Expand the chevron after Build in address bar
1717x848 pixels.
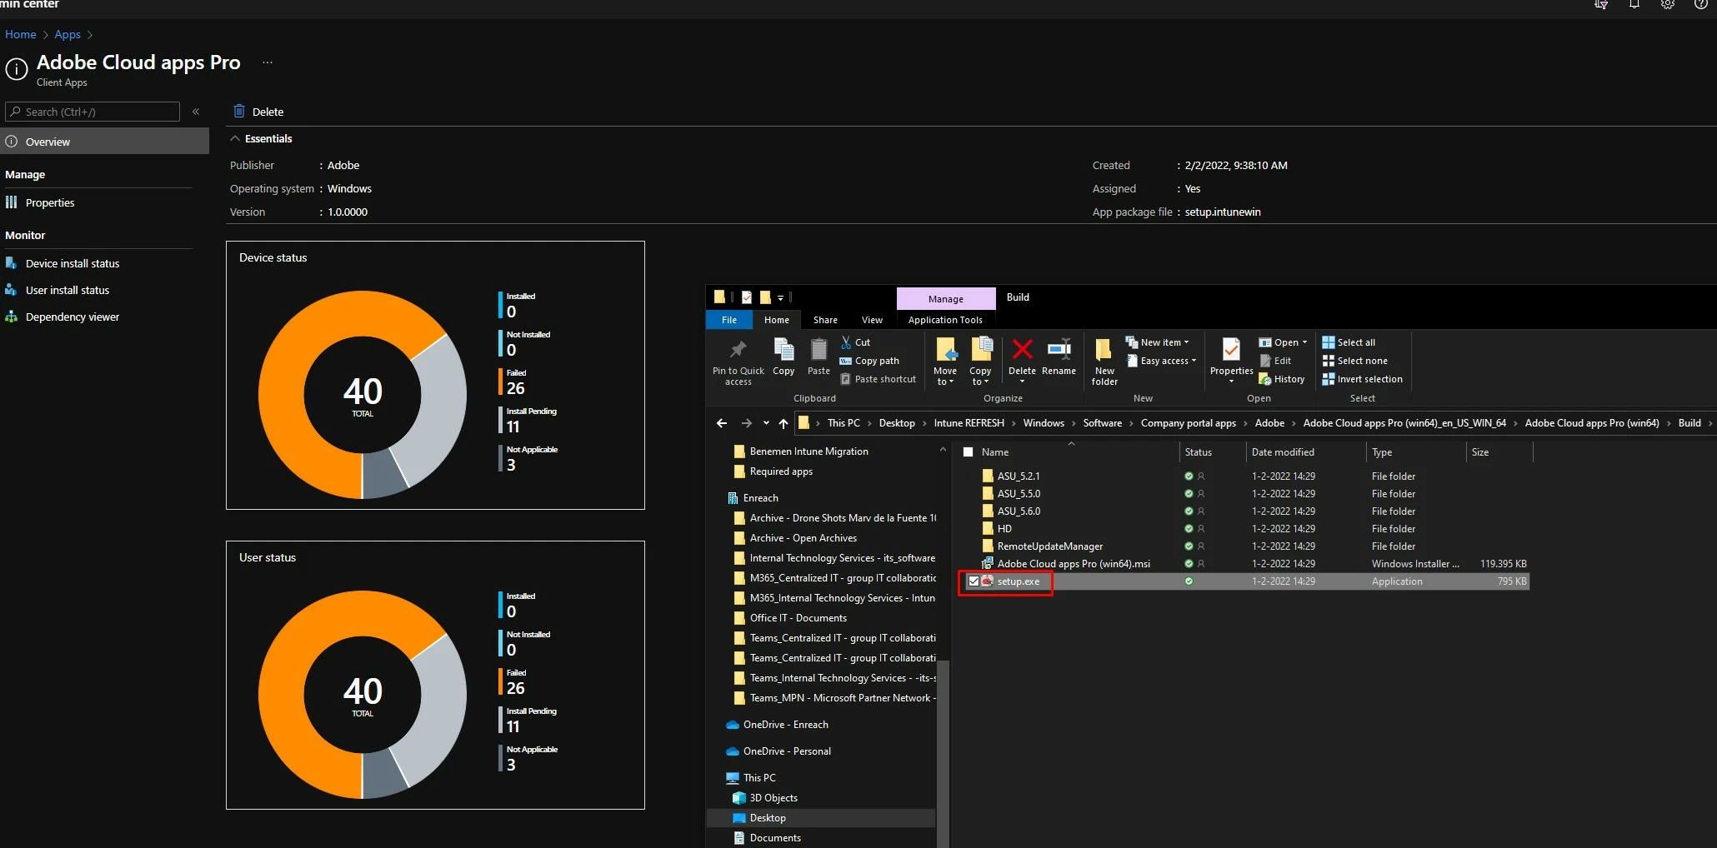tap(1710, 423)
